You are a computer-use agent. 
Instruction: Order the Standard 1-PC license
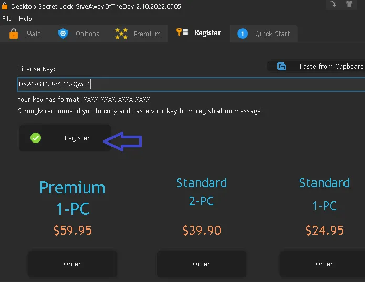[324, 264]
